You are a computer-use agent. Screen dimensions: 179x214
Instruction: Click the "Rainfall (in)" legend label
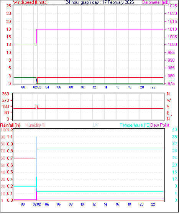pyautogui.click(x=10, y=125)
